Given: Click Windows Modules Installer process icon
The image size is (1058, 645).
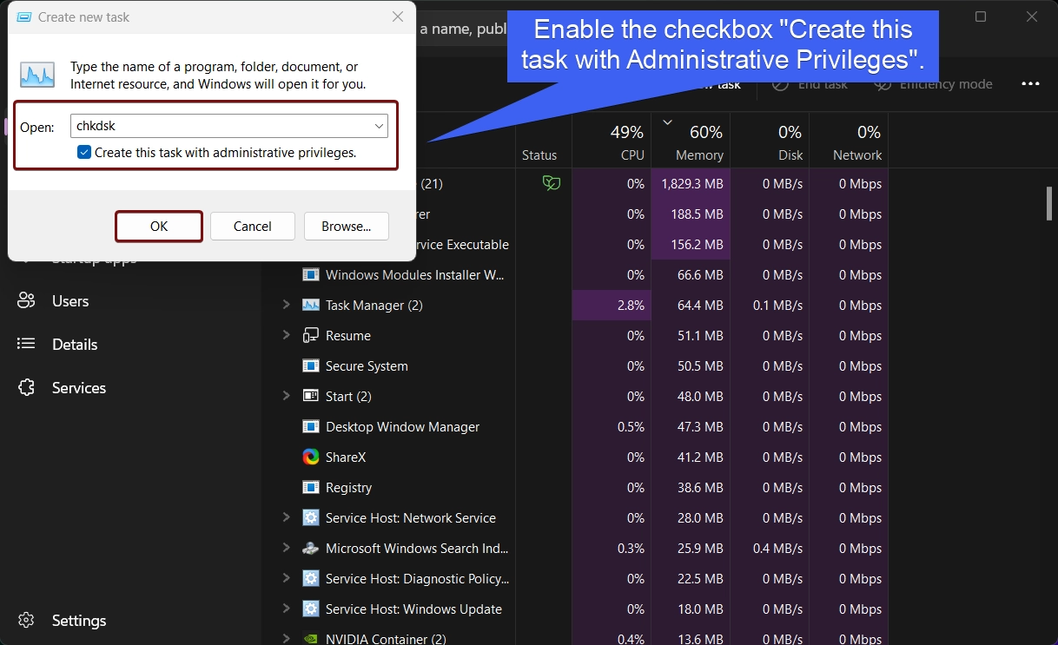Looking at the screenshot, I should click(311, 275).
